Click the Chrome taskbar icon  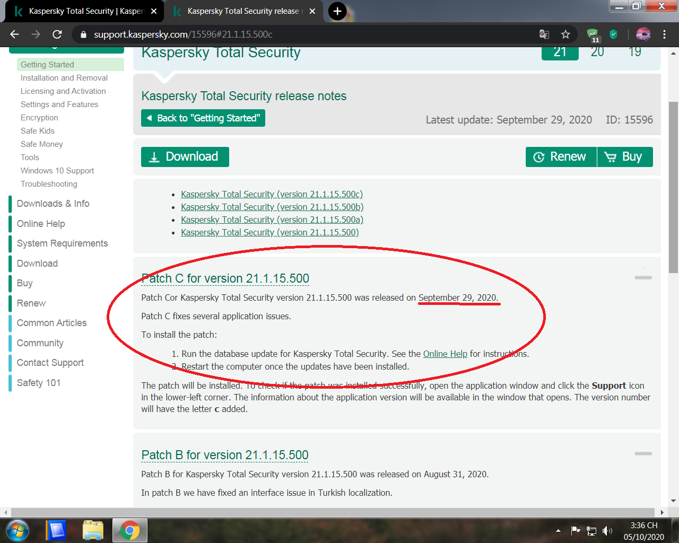point(129,530)
